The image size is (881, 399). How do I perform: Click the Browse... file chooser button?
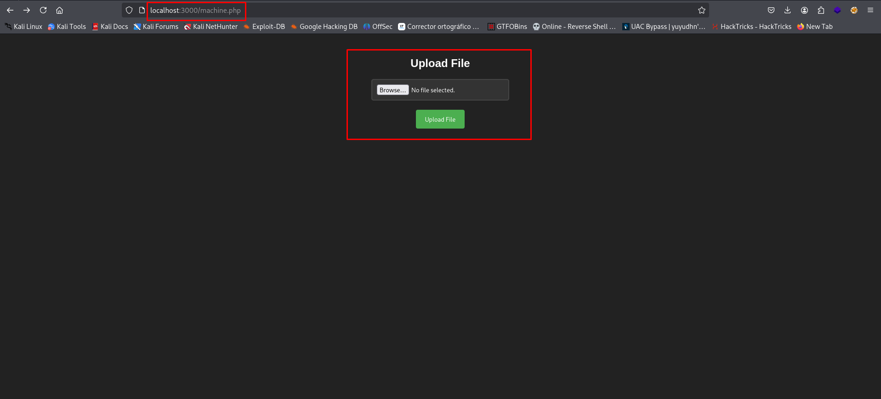(393, 90)
